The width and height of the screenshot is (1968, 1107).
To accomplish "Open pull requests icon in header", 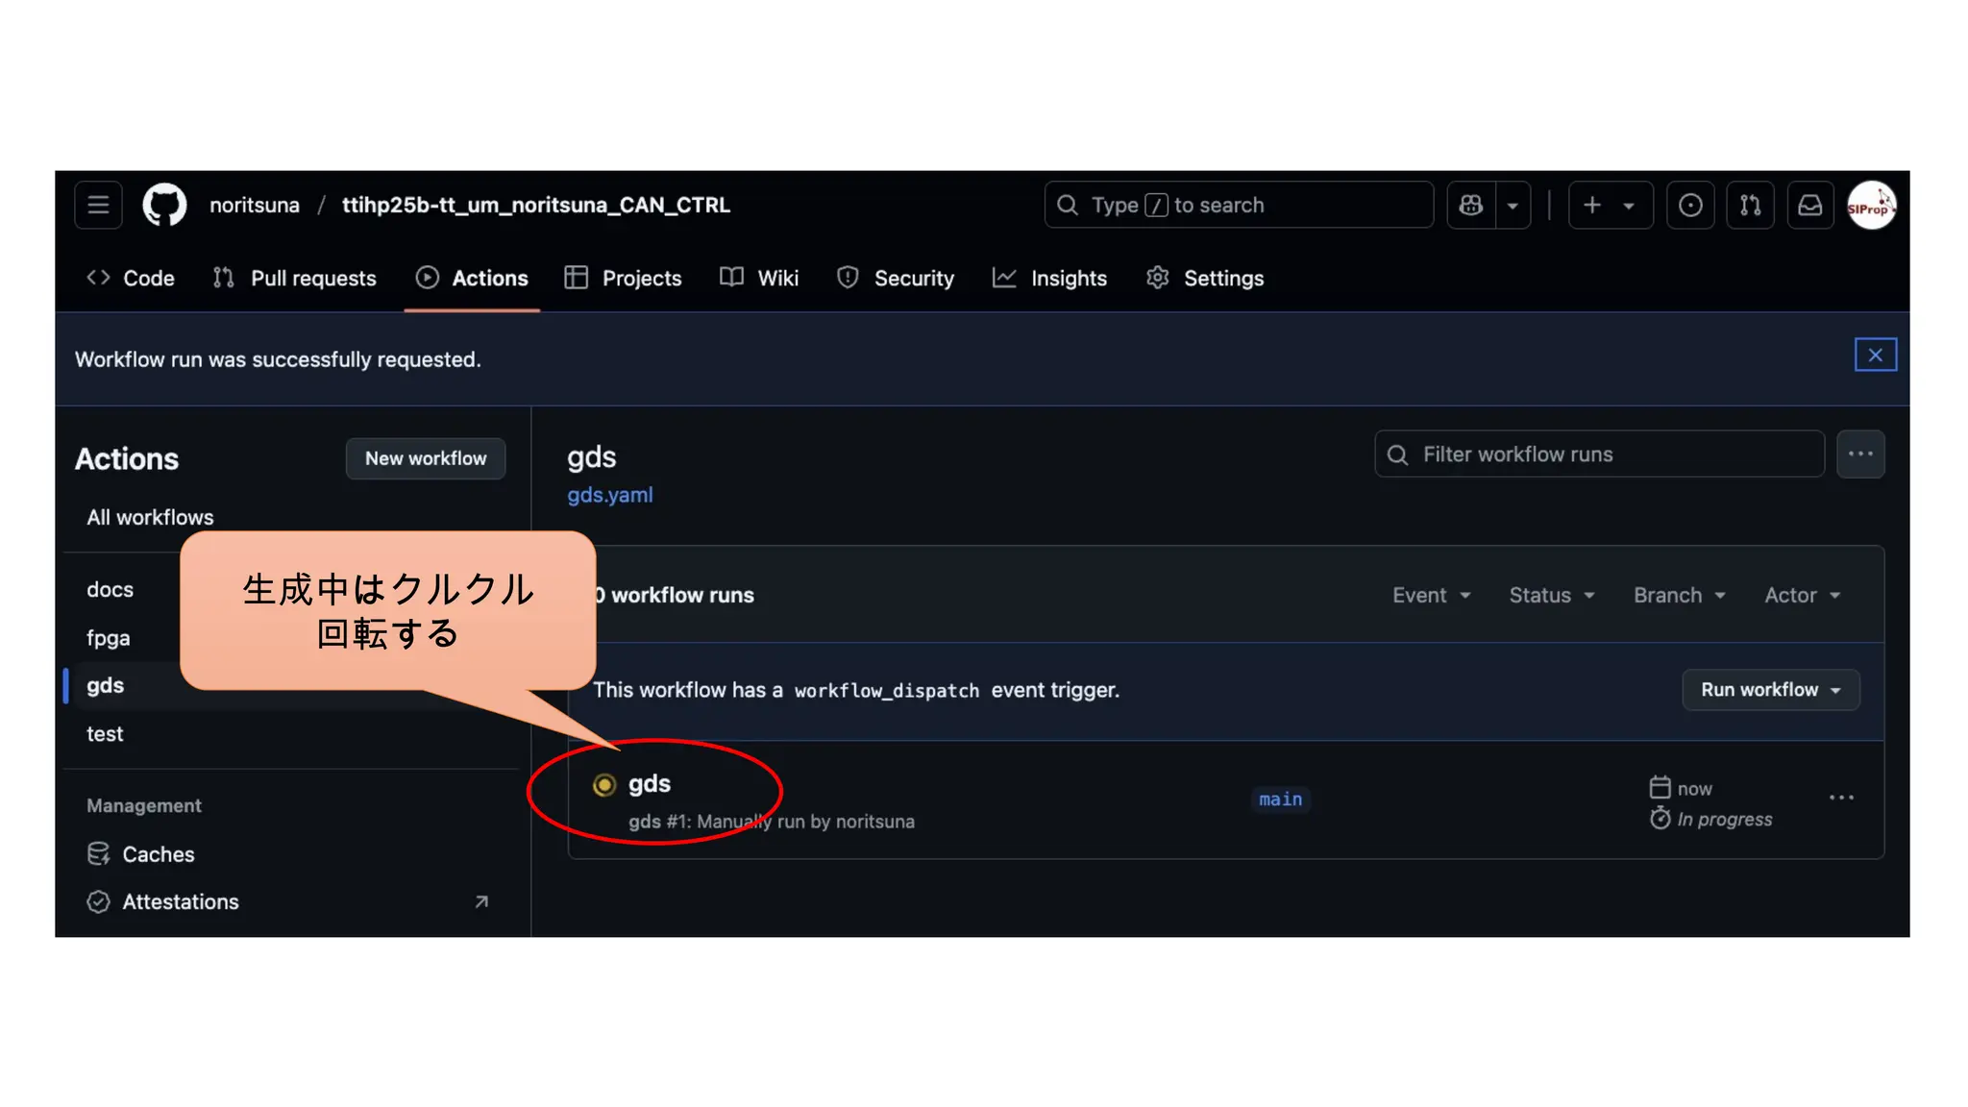I will [x=1750, y=205].
